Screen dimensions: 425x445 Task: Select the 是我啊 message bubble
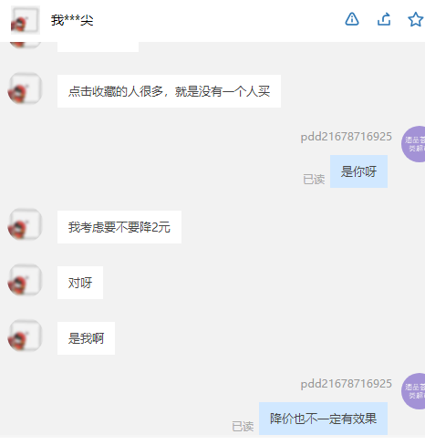(x=86, y=338)
